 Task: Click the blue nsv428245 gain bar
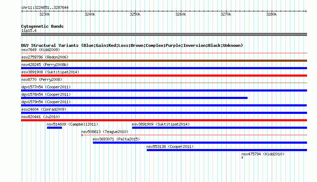(x=164, y=68)
